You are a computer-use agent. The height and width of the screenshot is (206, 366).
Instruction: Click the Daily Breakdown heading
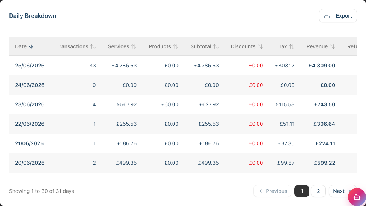(33, 16)
